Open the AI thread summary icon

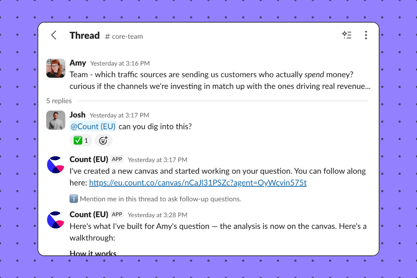[346, 35]
